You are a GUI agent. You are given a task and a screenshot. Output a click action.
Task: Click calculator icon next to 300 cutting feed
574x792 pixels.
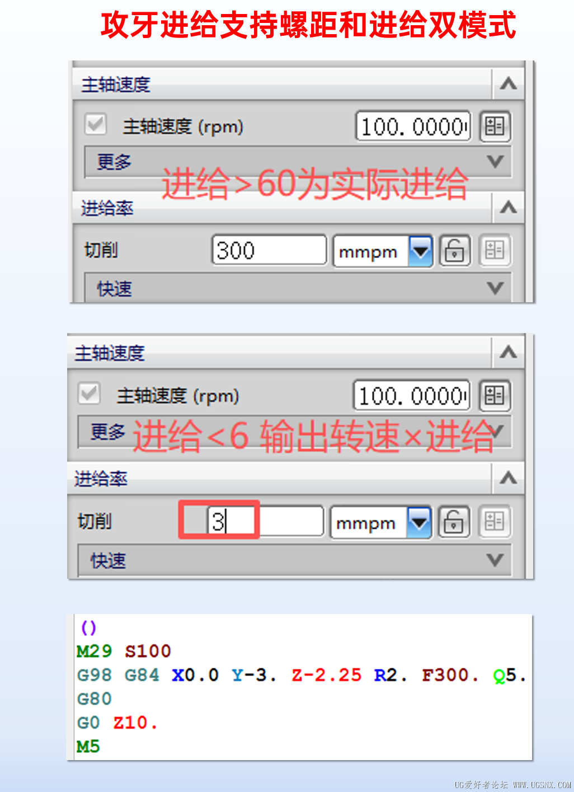[x=495, y=250]
